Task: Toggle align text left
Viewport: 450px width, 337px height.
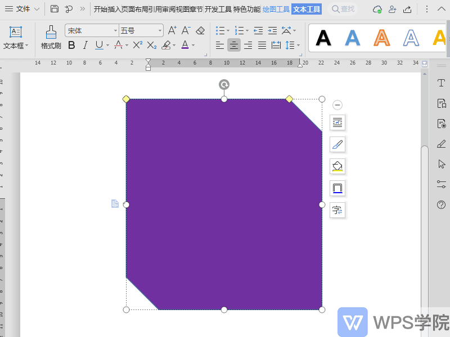Action: click(220, 45)
